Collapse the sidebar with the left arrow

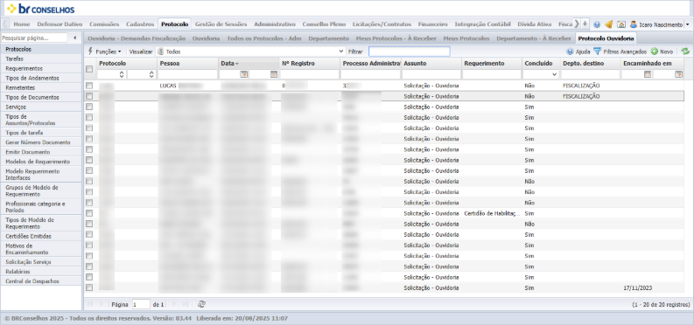[74, 38]
